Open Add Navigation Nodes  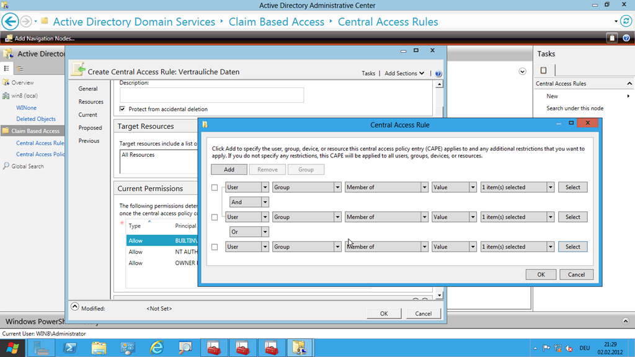40,38
